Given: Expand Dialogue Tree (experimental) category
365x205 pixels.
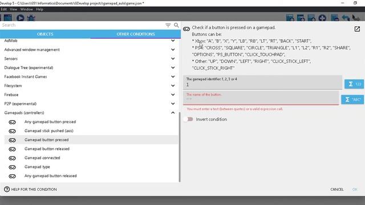Looking at the screenshot, I should coord(173,68).
